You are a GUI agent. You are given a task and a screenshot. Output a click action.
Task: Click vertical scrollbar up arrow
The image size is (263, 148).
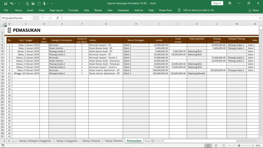[261, 24]
